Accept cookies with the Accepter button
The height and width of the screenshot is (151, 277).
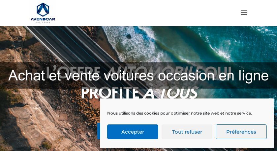(133, 132)
